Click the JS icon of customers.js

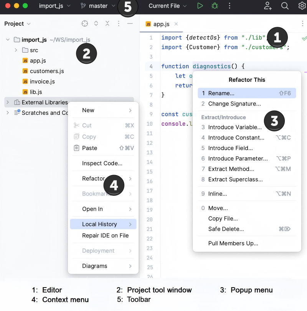25,71
